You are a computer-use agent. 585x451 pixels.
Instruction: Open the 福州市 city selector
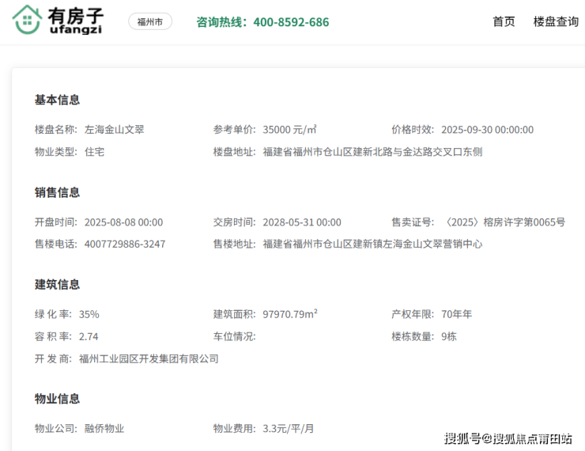[x=149, y=22]
